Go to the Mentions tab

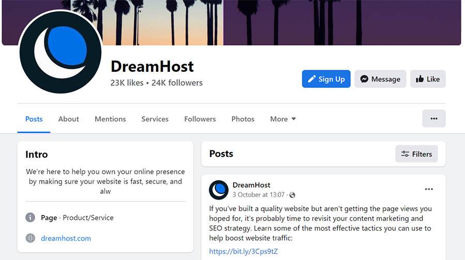[x=110, y=119]
